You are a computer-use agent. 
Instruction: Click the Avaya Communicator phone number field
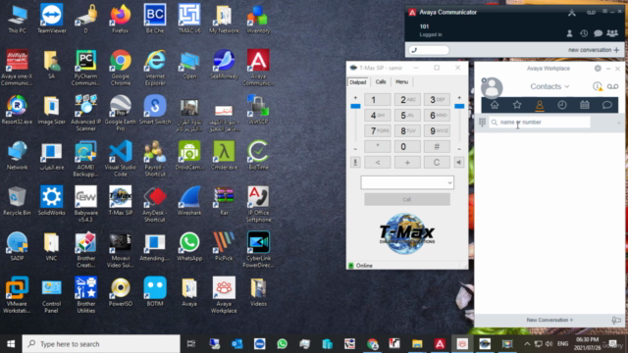point(429,50)
